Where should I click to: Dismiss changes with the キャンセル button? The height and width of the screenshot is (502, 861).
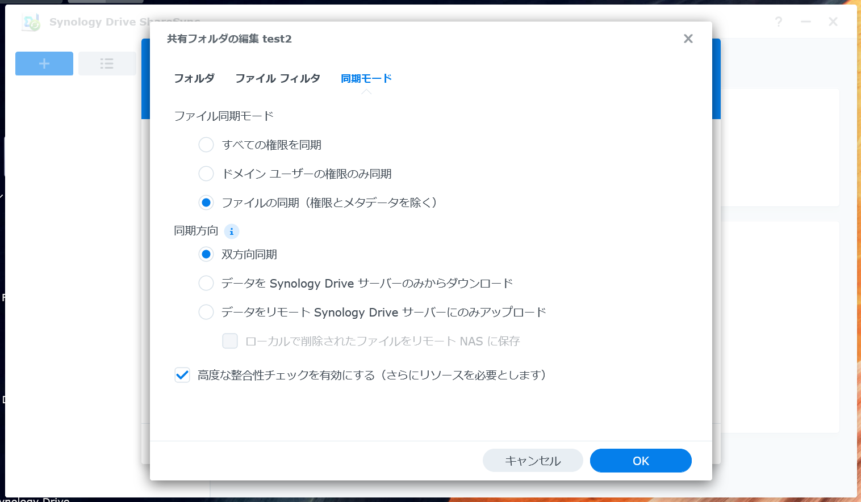click(533, 460)
